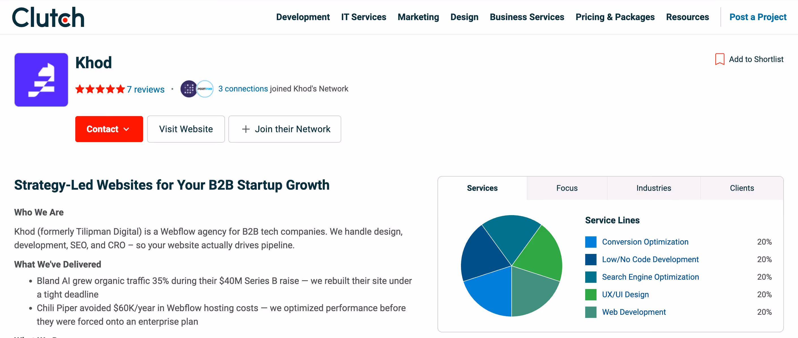Open Search Engine Optimization service link
Screen dimensions: 798x338
[650, 277]
